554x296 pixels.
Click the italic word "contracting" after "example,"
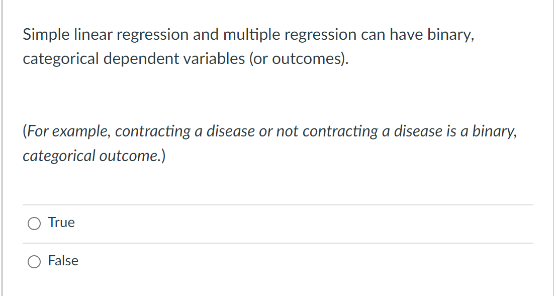point(153,131)
